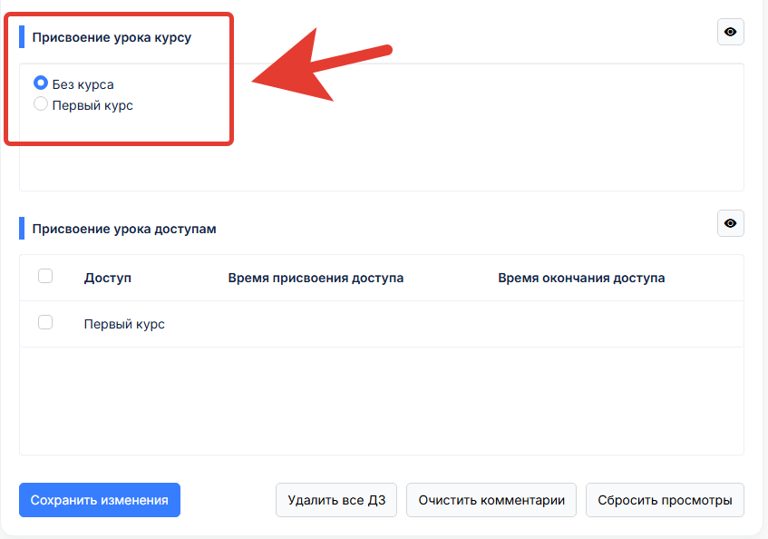Screen dimensions: 768x539
Task: Click the "Доступ" column header
Action: (x=108, y=278)
